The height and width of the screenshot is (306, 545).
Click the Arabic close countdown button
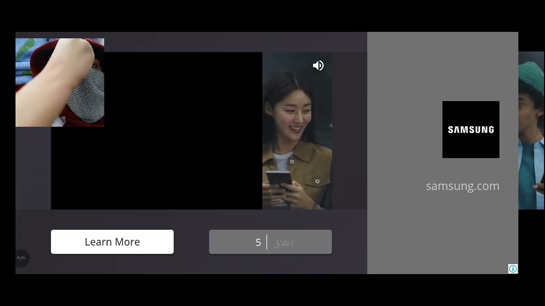pyautogui.click(x=270, y=242)
